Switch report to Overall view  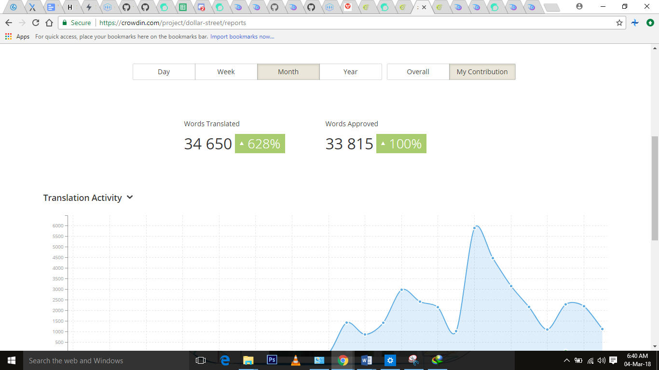(418, 72)
